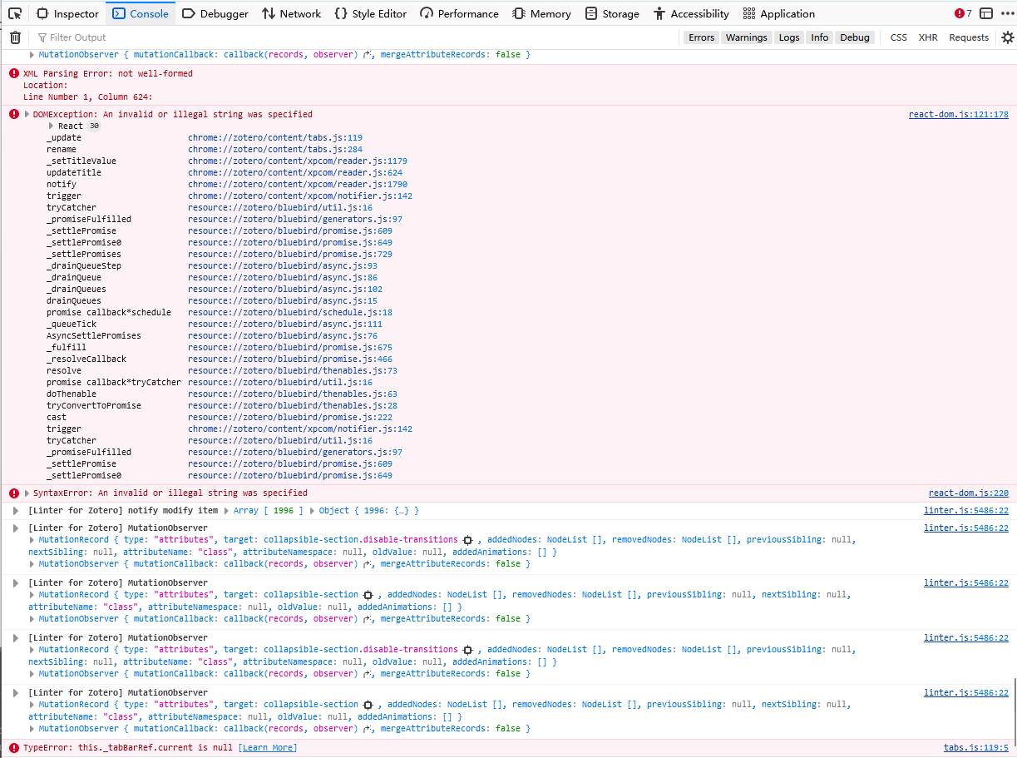The height and width of the screenshot is (758, 1017).
Task: Open the toolbox three-dots menu
Action: [x=1007, y=13]
